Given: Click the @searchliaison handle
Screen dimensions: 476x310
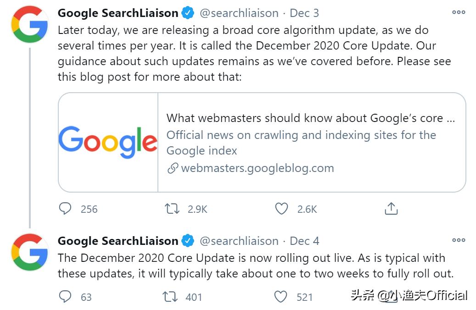Looking at the screenshot, I should 239,13.
